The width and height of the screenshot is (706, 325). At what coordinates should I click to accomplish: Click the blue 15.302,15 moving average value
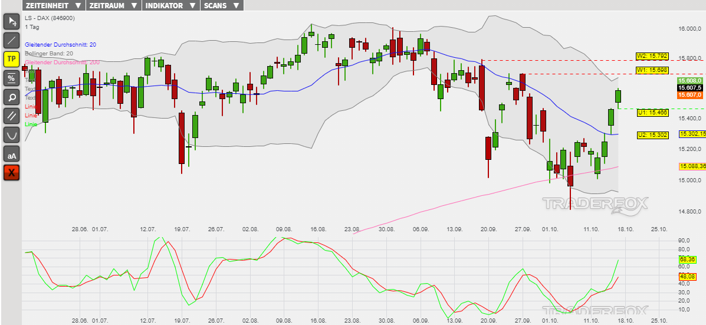(692, 134)
